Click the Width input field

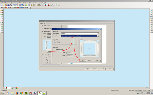70,53
